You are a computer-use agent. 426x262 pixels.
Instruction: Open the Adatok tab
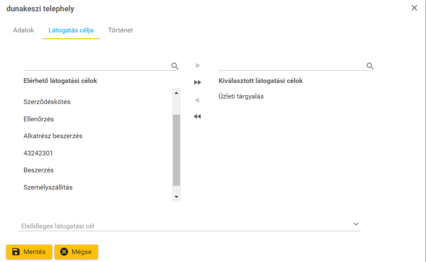click(24, 30)
